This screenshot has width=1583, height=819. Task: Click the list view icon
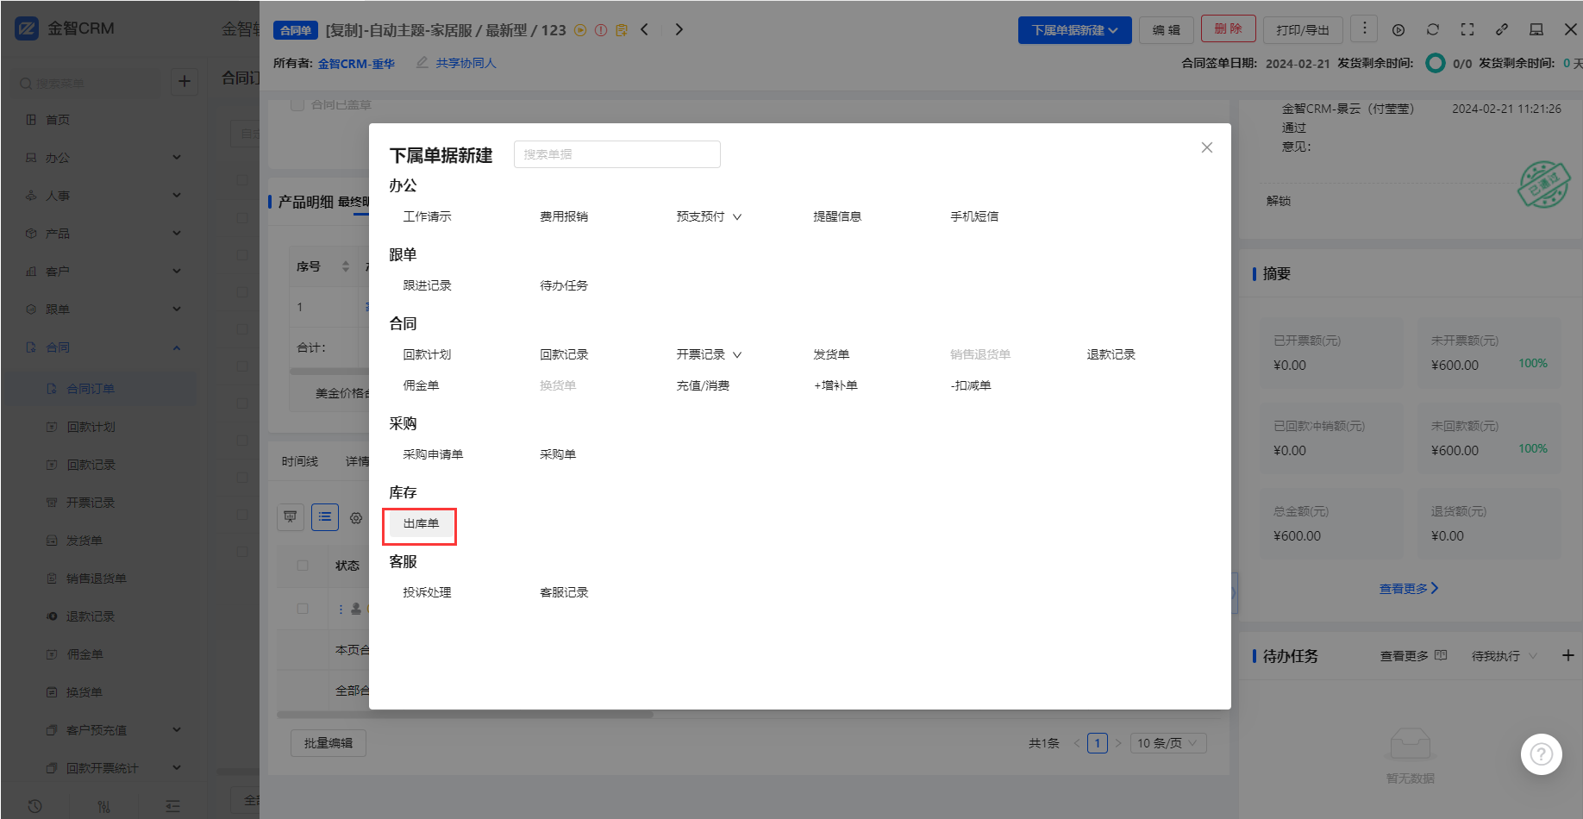click(x=325, y=517)
